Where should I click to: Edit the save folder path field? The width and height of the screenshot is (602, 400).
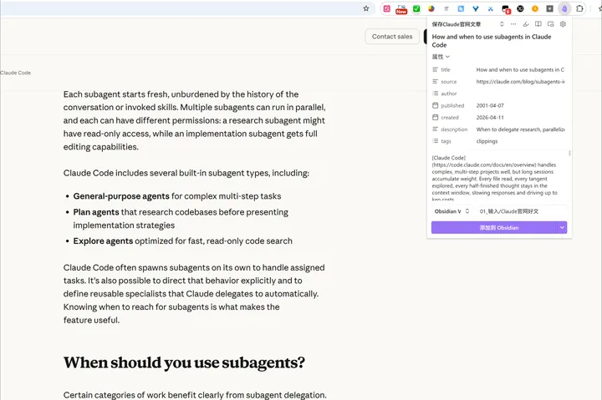(522, 211)
